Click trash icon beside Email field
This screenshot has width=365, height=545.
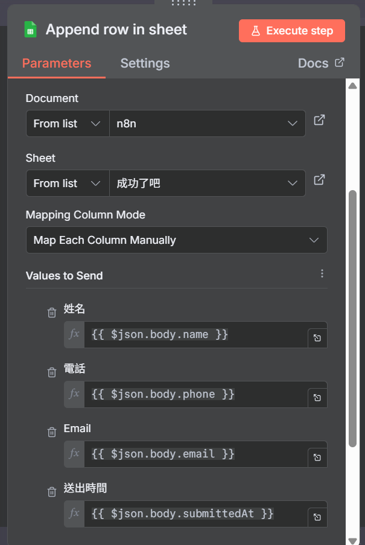52,432
